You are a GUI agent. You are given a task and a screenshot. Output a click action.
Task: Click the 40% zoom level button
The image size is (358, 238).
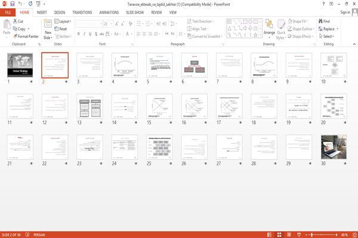click(x=344, y=235)
